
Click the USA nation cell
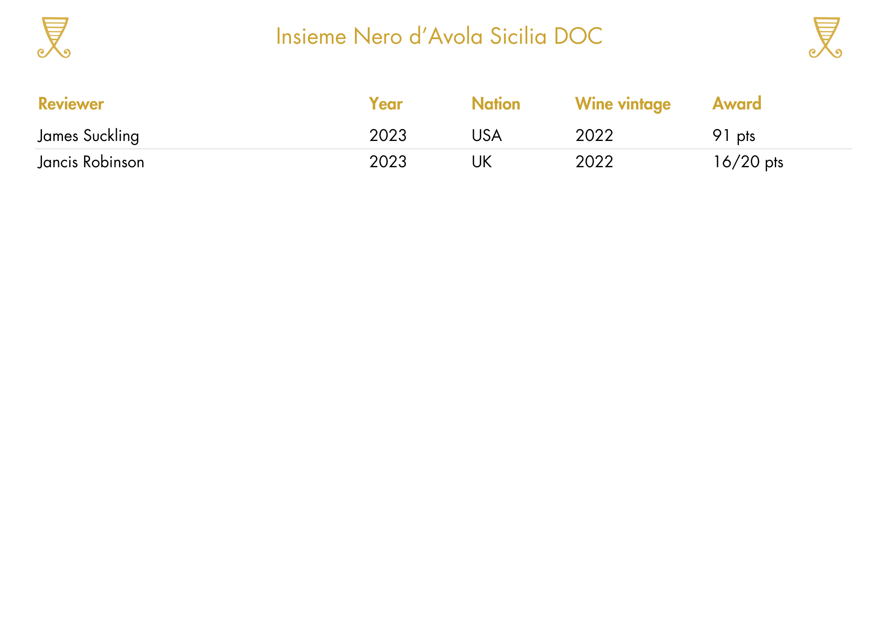click(x=486, y=136)
